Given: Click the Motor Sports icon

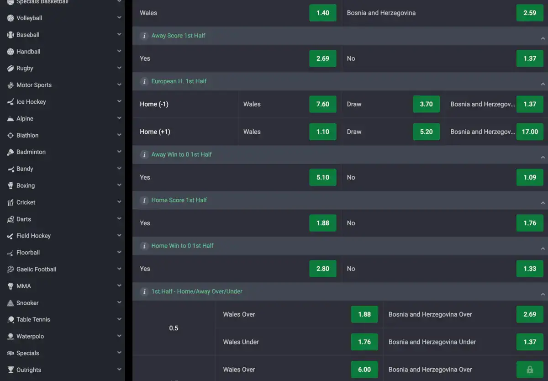Looking at the screenshot, I should tap(11, 85).
